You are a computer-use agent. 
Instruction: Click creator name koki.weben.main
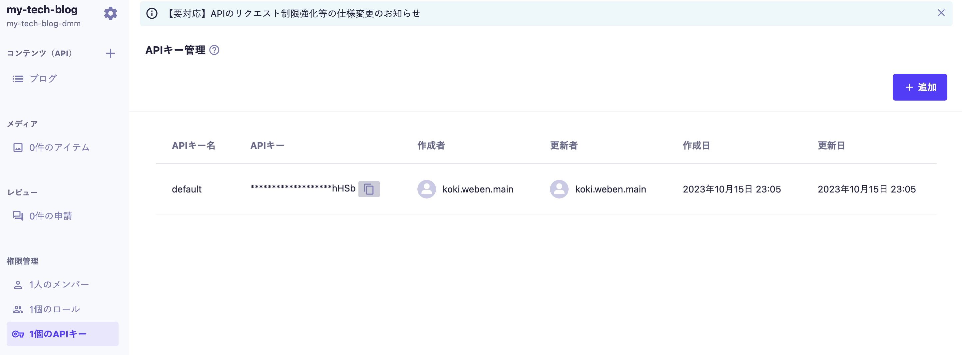478,189
